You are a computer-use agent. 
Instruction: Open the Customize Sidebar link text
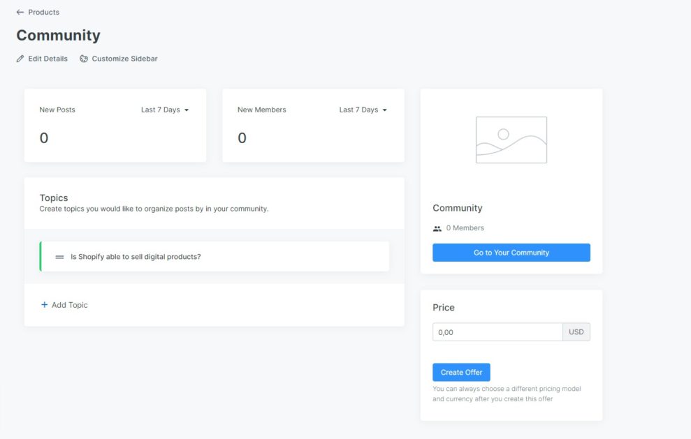(124, 59)
